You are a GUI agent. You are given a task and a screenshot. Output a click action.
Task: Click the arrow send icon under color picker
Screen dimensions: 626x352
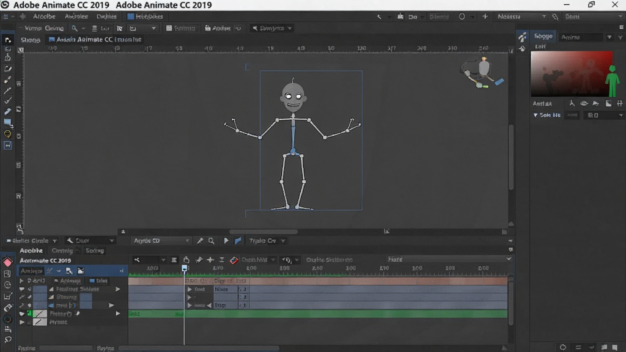click(595, 103)
